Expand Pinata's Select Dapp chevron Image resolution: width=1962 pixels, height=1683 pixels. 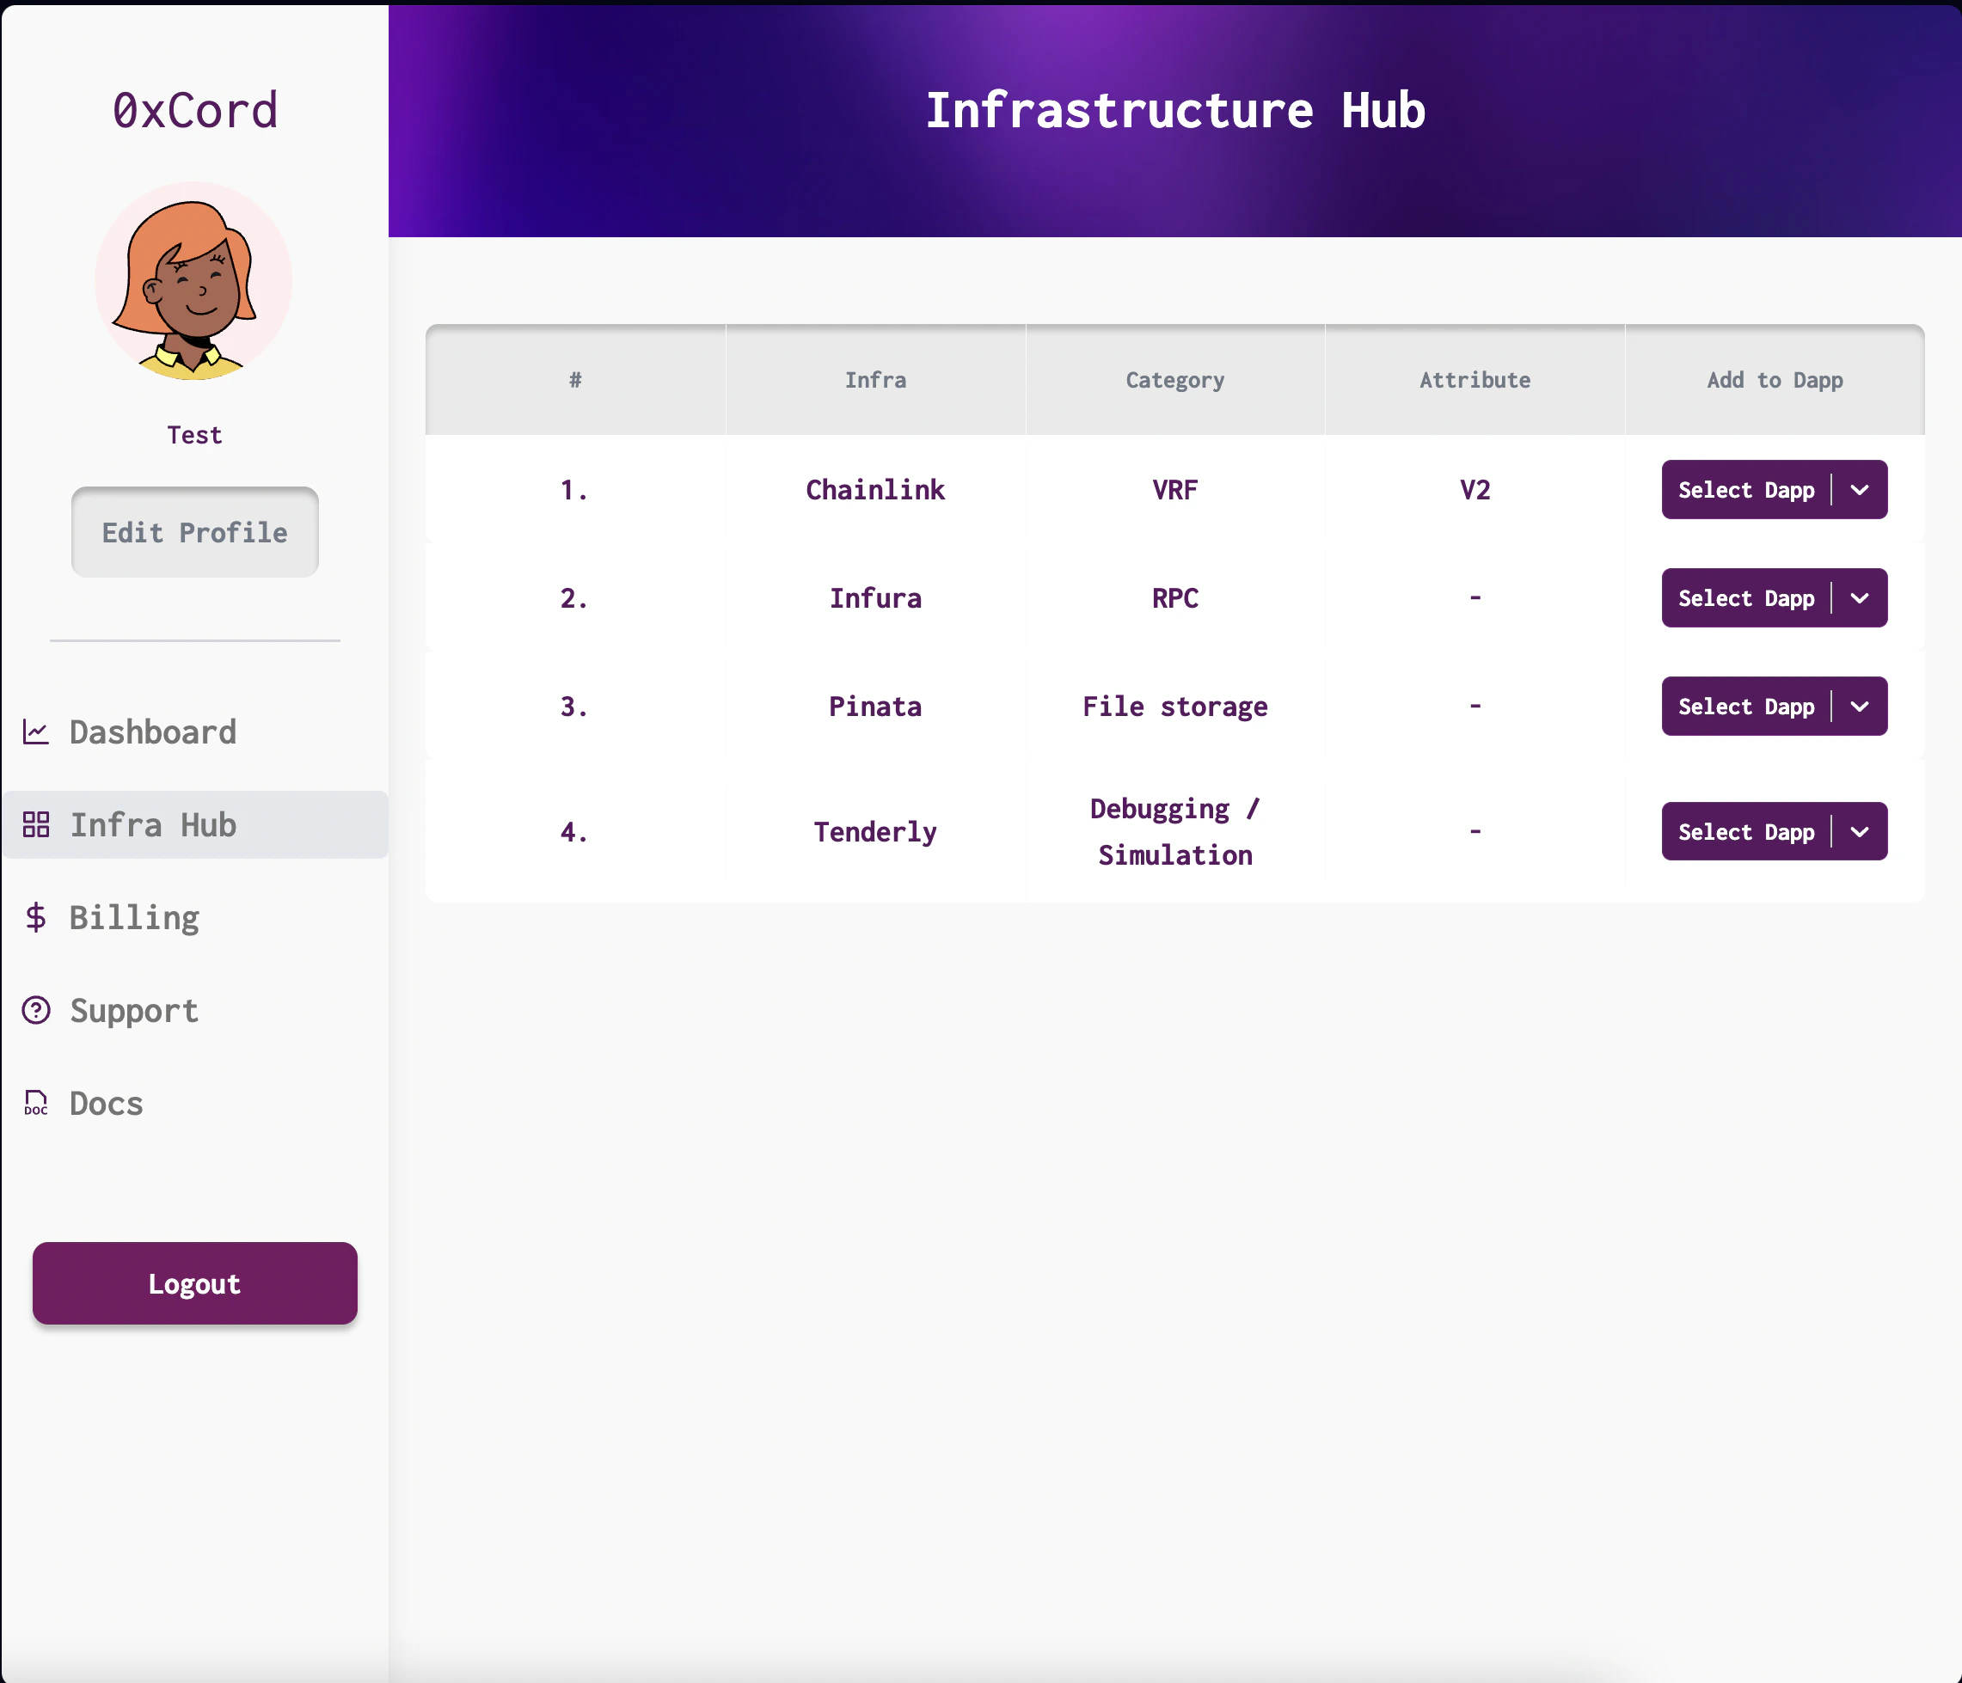click(x=1859, y=707)
